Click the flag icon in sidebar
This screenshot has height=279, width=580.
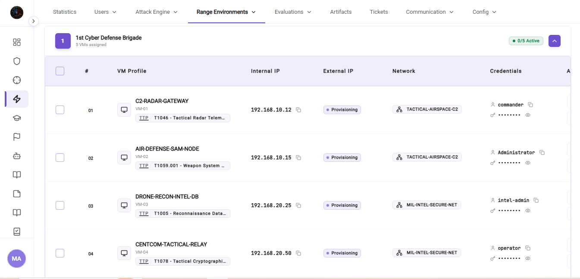[x=17, y=137]
